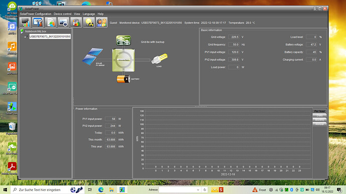Open the Windows Start menu

point(5,189)
